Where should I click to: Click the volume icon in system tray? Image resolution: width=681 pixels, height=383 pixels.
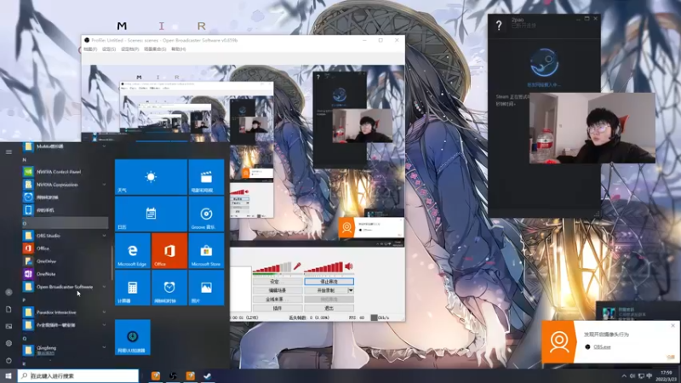[632, 376]
